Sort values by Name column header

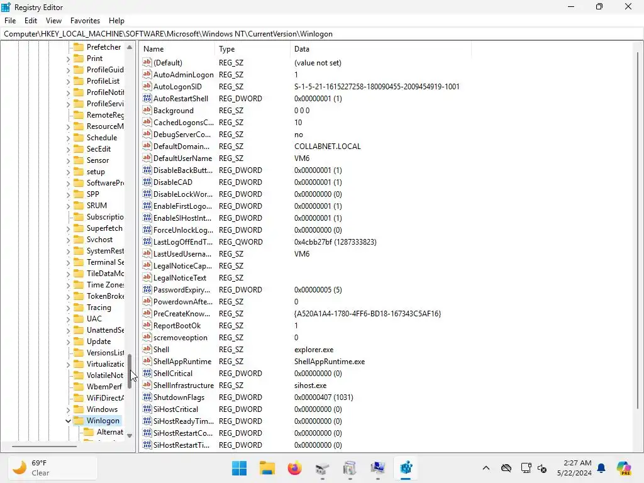pos(177,49)
